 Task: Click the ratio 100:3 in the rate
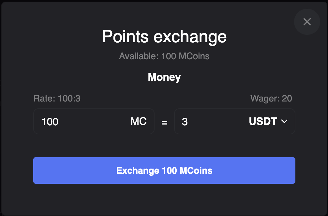coord(69,98)
